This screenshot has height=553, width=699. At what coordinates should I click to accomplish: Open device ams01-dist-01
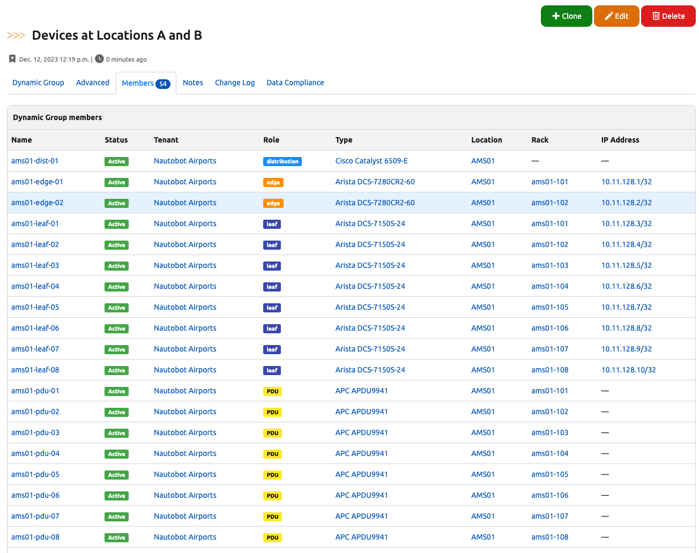(35, 161)
